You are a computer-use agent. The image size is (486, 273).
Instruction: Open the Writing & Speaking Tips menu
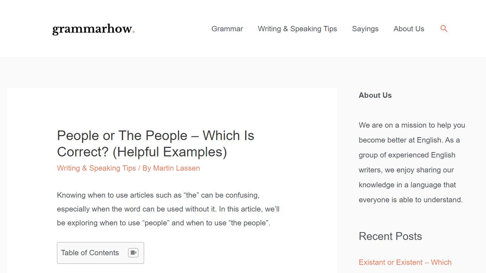(x=297, y=29)
